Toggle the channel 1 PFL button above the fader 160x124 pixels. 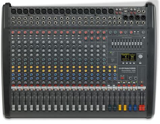pos(14,90)
